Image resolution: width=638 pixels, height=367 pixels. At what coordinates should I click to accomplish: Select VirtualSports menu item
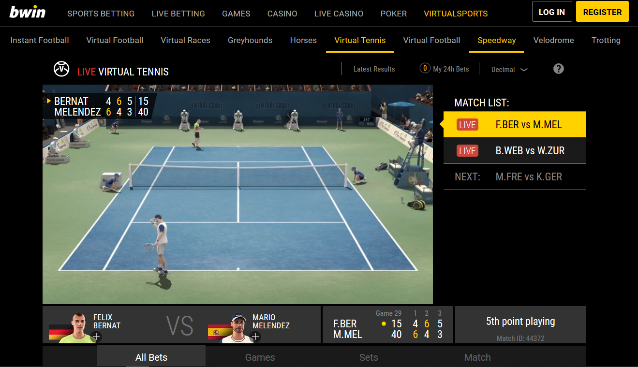(456, 14)
